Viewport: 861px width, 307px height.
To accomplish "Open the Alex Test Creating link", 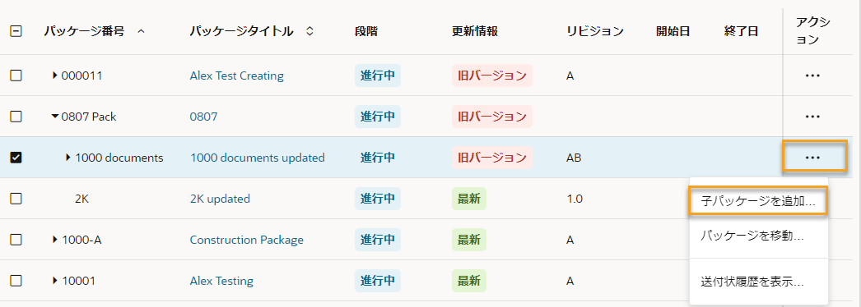I will click(237, 76).
